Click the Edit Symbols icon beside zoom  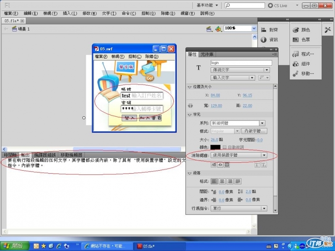218,28
